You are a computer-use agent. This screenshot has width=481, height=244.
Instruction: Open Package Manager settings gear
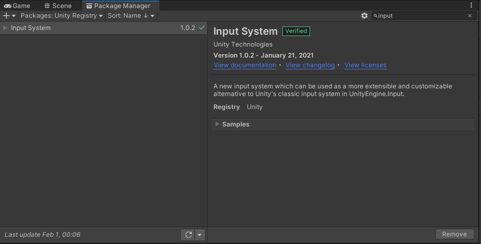pos(364,16)
